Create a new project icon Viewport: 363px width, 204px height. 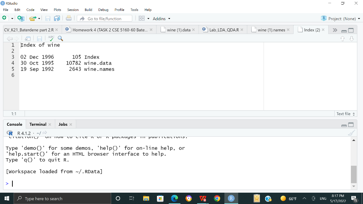tap(21, 18)
